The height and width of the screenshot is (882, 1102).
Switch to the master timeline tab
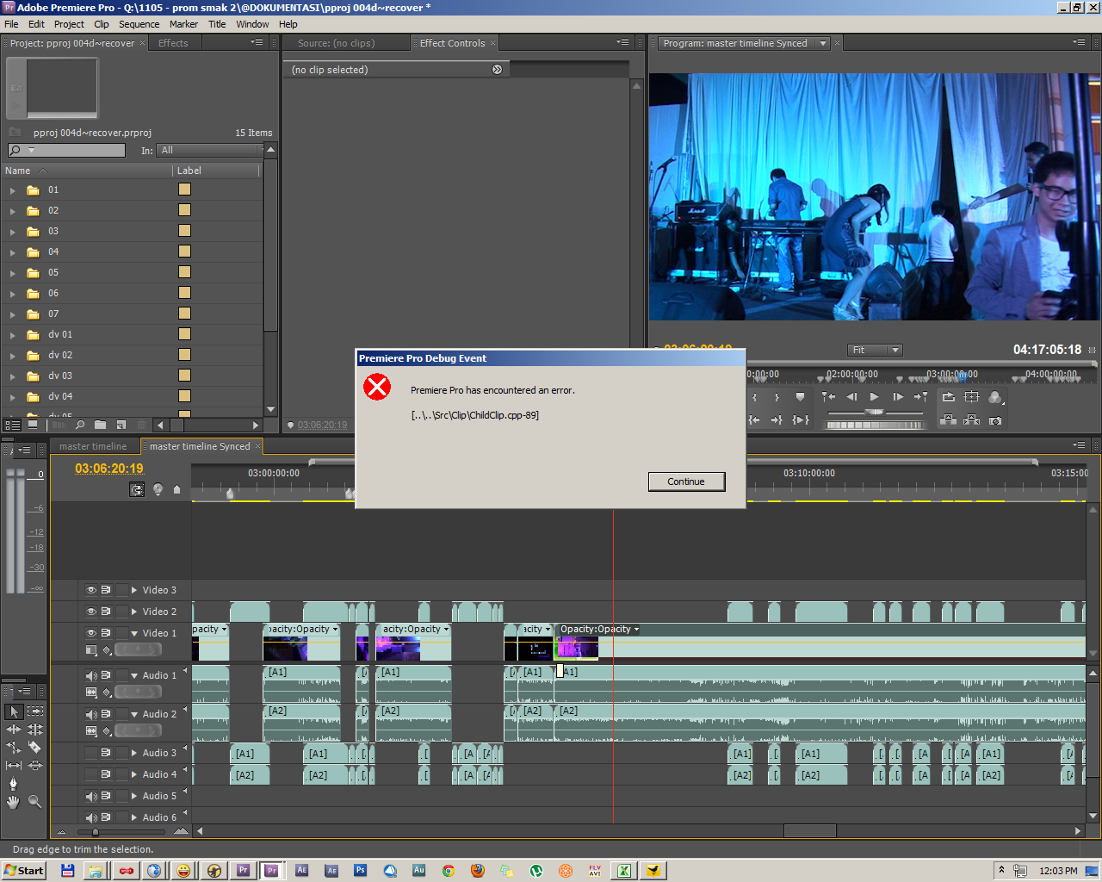tap(93, 446)
